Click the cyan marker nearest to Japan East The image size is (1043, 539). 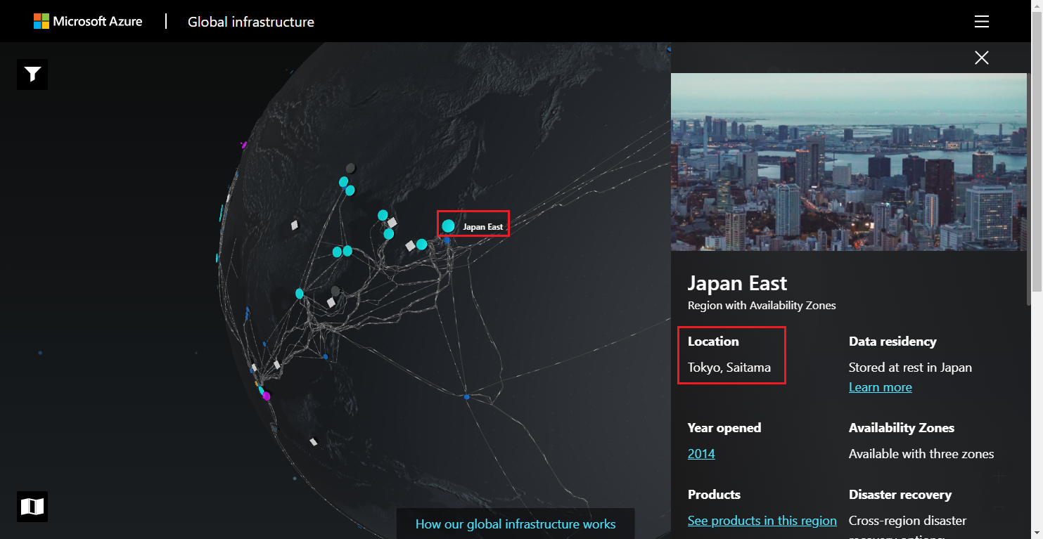click(x=421, y=245)
